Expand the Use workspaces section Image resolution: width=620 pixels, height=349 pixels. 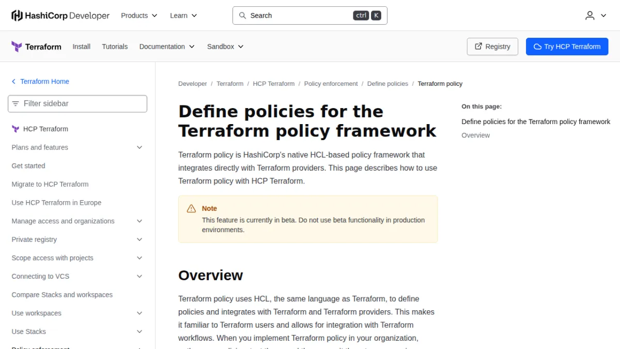[139, 313]
